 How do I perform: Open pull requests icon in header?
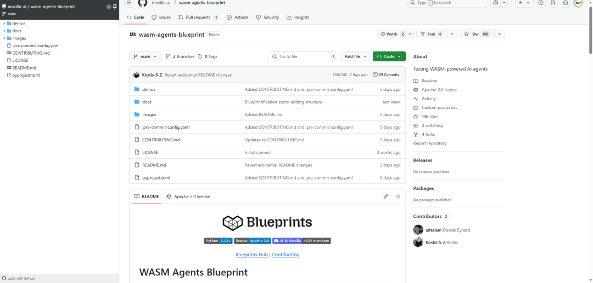click(553, 3)
